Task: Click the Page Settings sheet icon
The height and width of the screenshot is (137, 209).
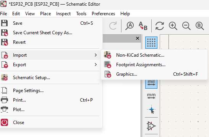Action: [x=5, y=91]
